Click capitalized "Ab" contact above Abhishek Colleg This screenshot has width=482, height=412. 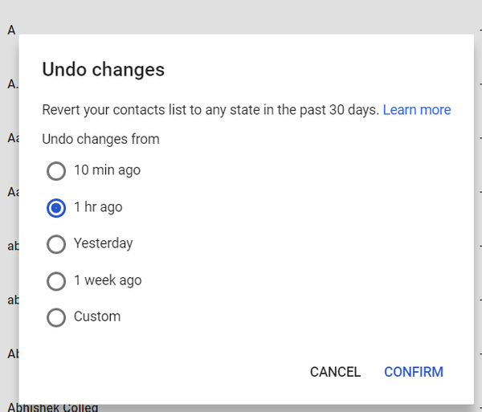pyautogui.click(x=13, y=353)
